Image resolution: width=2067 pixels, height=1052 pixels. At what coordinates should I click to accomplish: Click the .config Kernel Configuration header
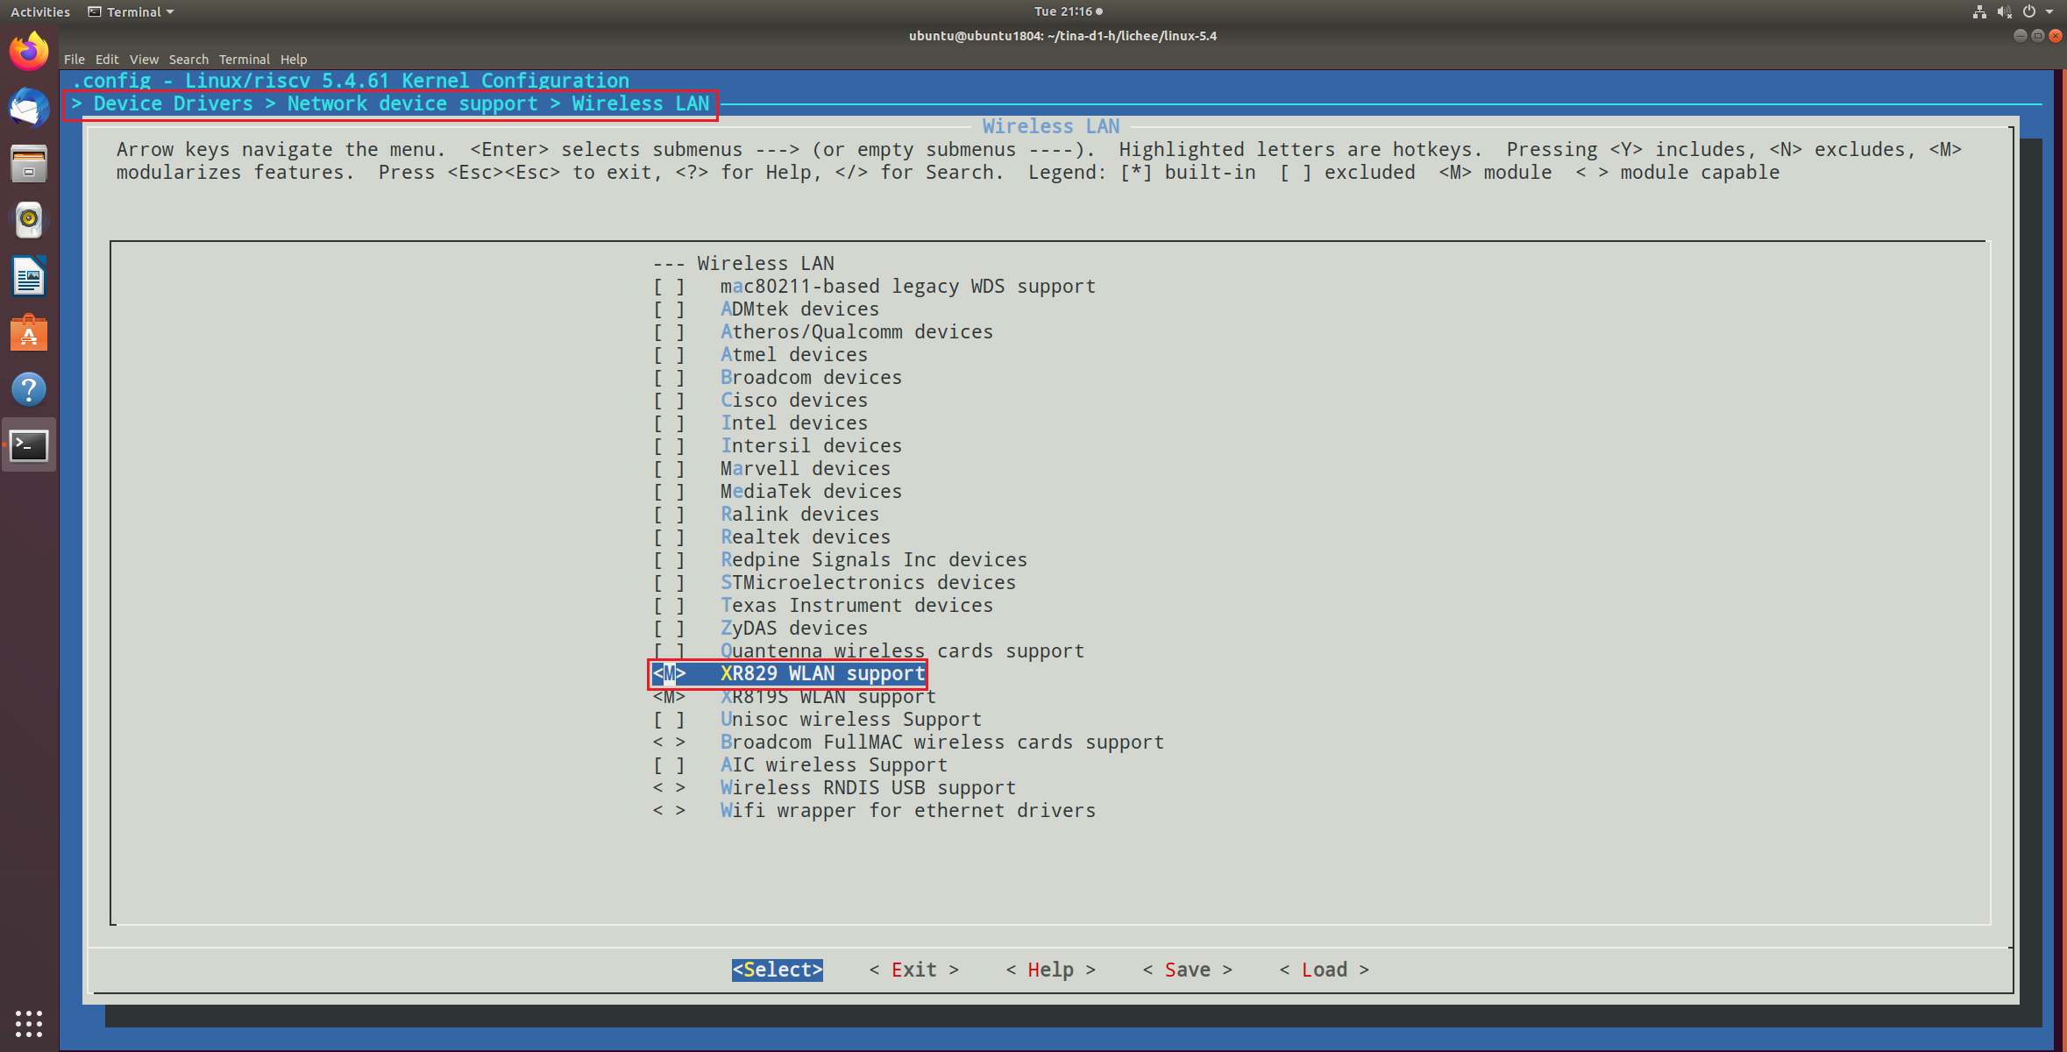350,81
